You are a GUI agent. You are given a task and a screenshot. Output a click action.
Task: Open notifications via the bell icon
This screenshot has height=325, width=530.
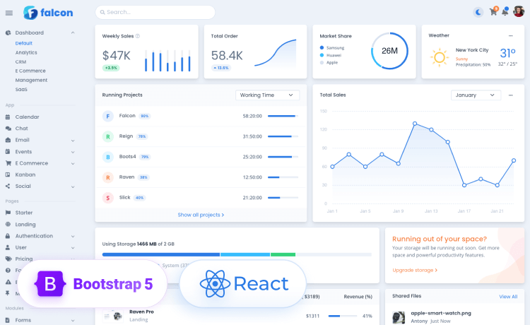point(505,12)
